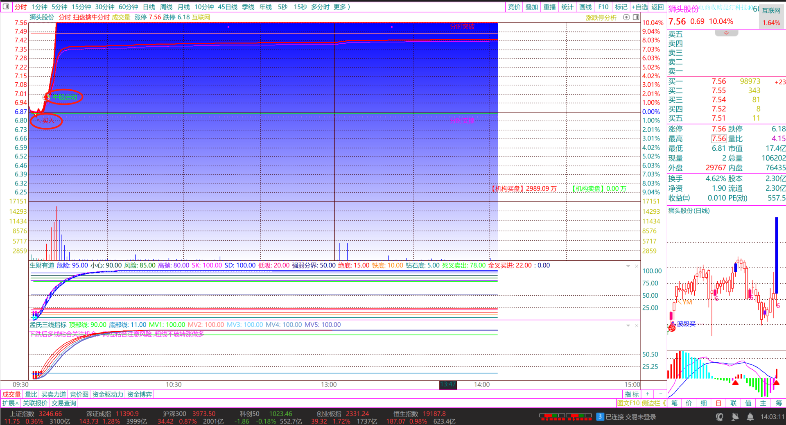Screen dimensions: 786x425
Task: Click the headset customer service icon
Action: pos(719,417)
